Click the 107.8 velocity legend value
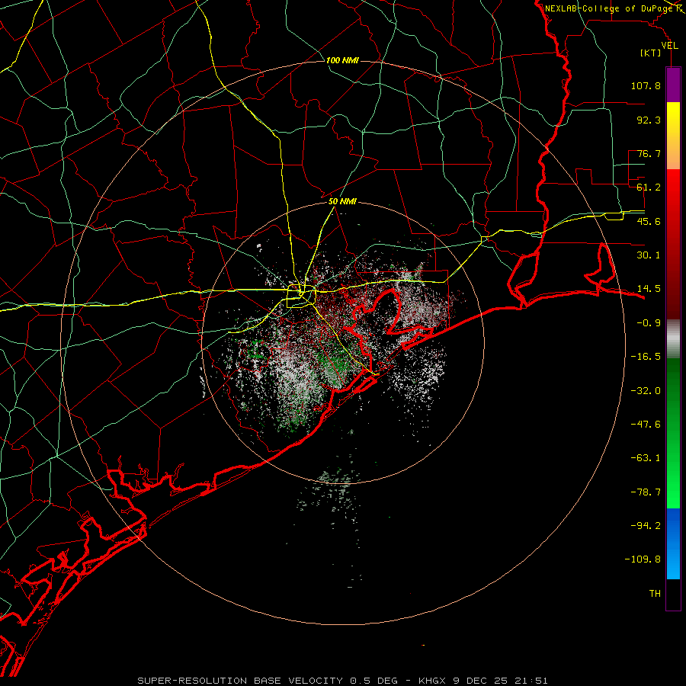 (x=646, y=85)
